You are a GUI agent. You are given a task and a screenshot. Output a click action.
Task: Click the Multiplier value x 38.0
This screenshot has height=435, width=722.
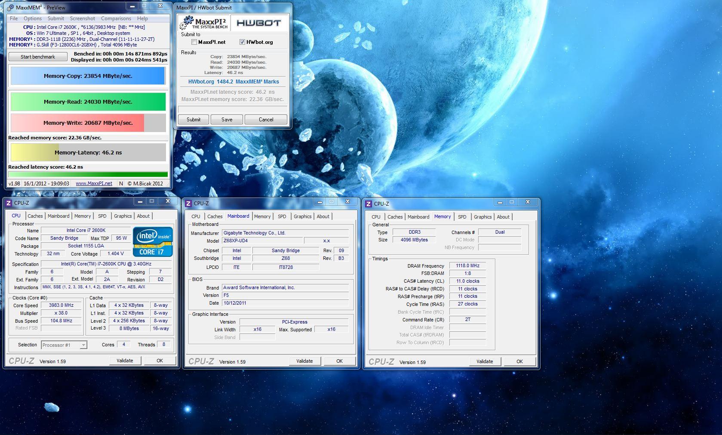[61, 313]
